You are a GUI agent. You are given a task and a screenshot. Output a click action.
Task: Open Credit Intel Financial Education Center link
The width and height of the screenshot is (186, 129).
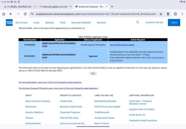tap(140, 102)
